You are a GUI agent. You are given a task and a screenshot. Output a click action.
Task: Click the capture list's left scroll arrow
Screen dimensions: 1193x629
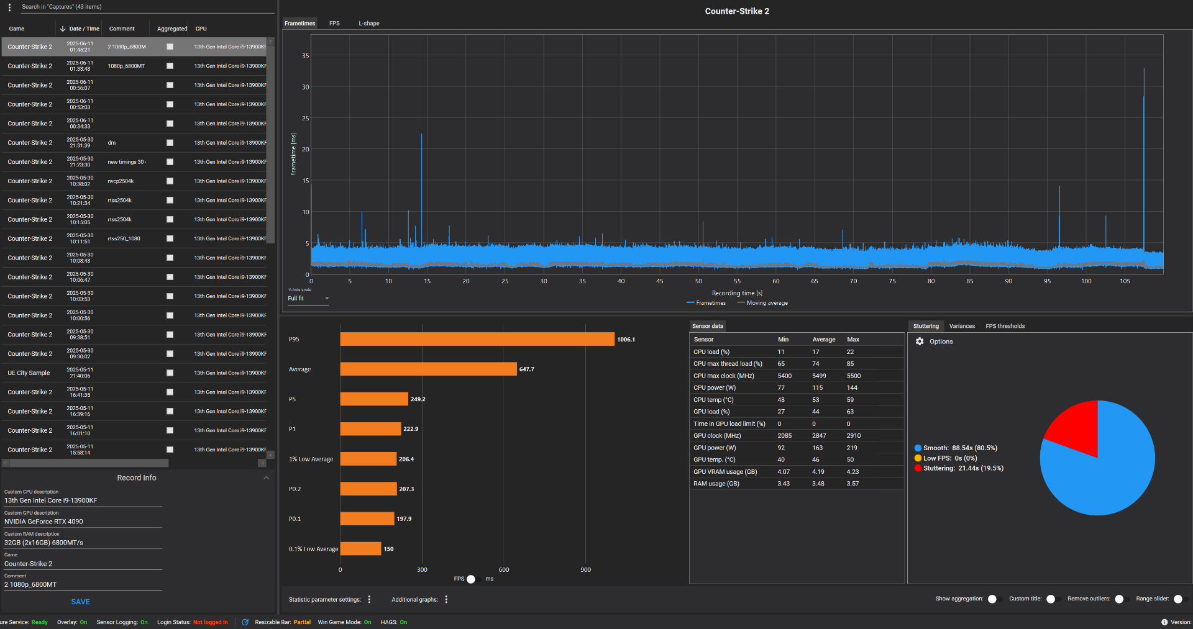6,463
